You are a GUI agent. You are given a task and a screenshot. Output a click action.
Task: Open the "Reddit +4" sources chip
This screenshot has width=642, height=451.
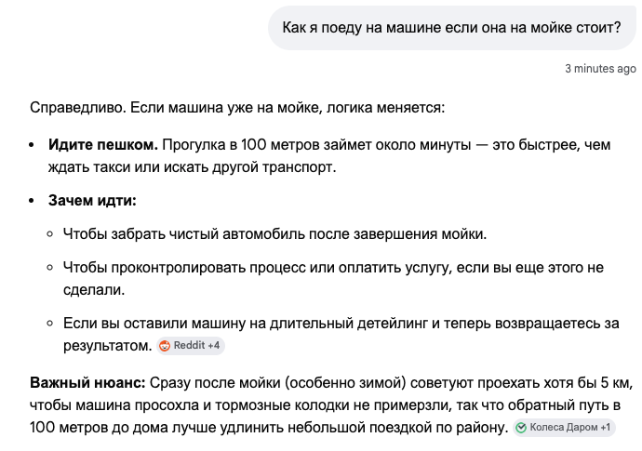click(x=191, y=346)
